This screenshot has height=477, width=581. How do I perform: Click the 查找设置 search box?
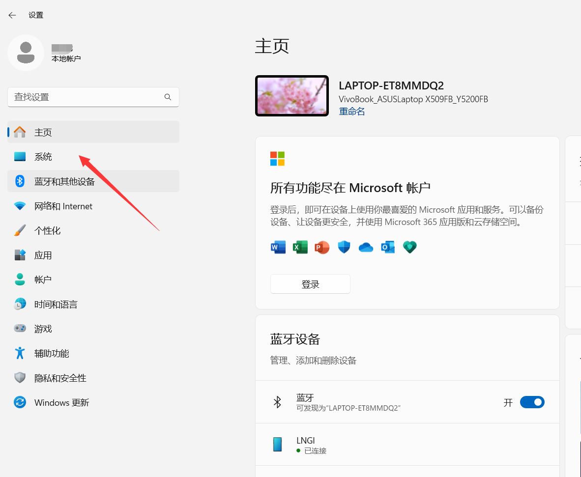[x=86, y=97]
